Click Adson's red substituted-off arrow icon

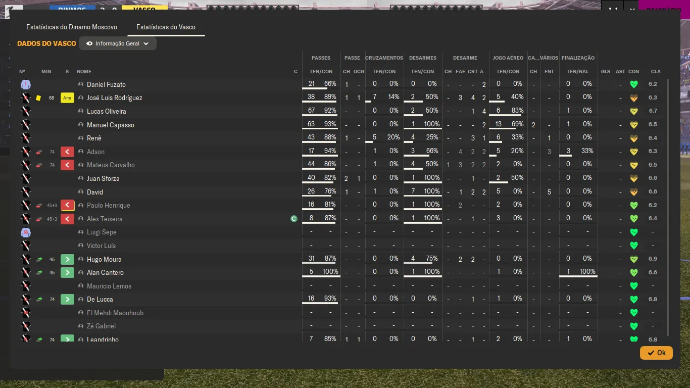67,152
